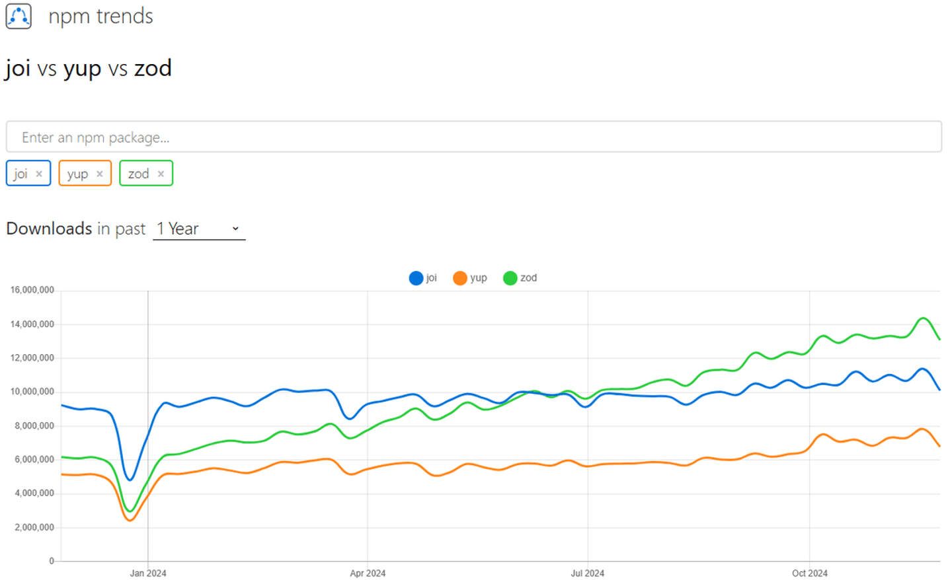Remove the yup package tag
The height and width of the screenshot is (580, 952).
point(100,174)
